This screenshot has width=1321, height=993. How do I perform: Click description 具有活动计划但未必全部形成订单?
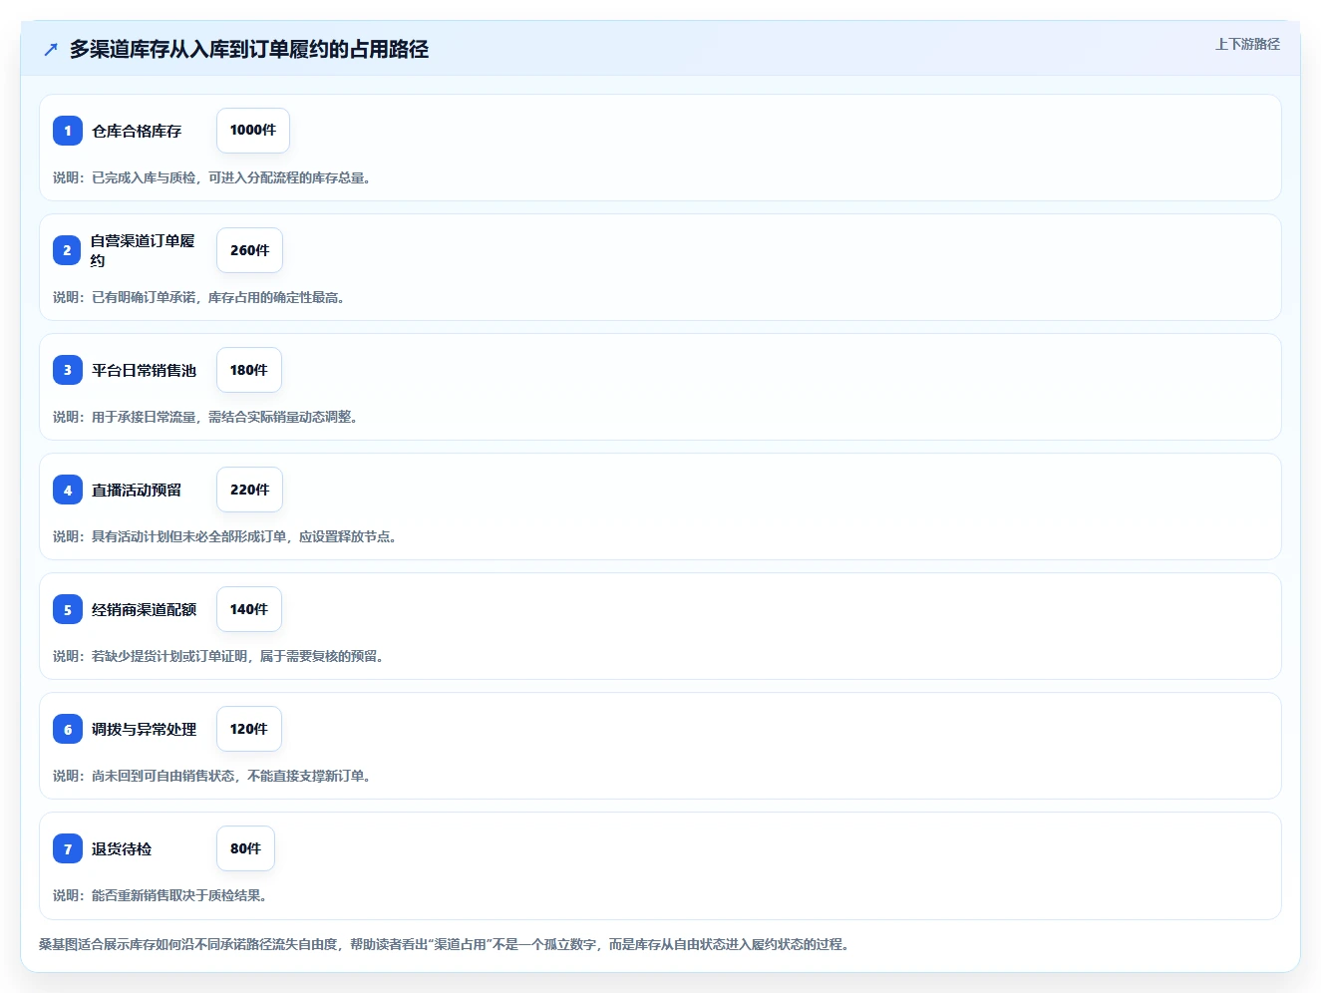click(x=225, y=536)
